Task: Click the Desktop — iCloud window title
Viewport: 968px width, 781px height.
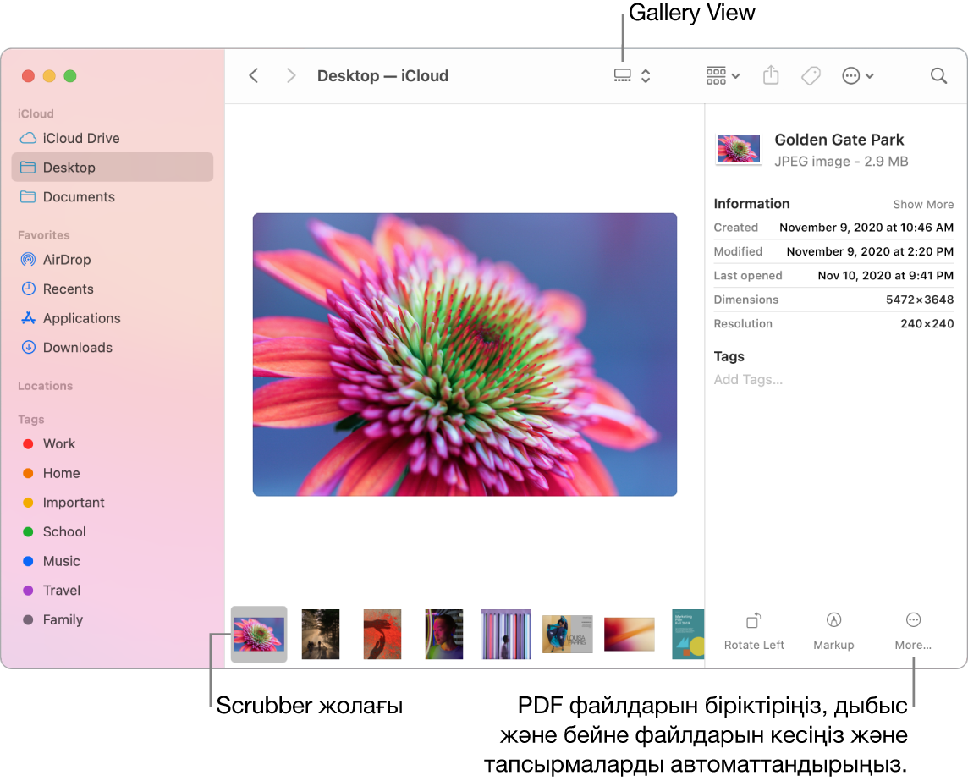Action: tap(382, 76)
